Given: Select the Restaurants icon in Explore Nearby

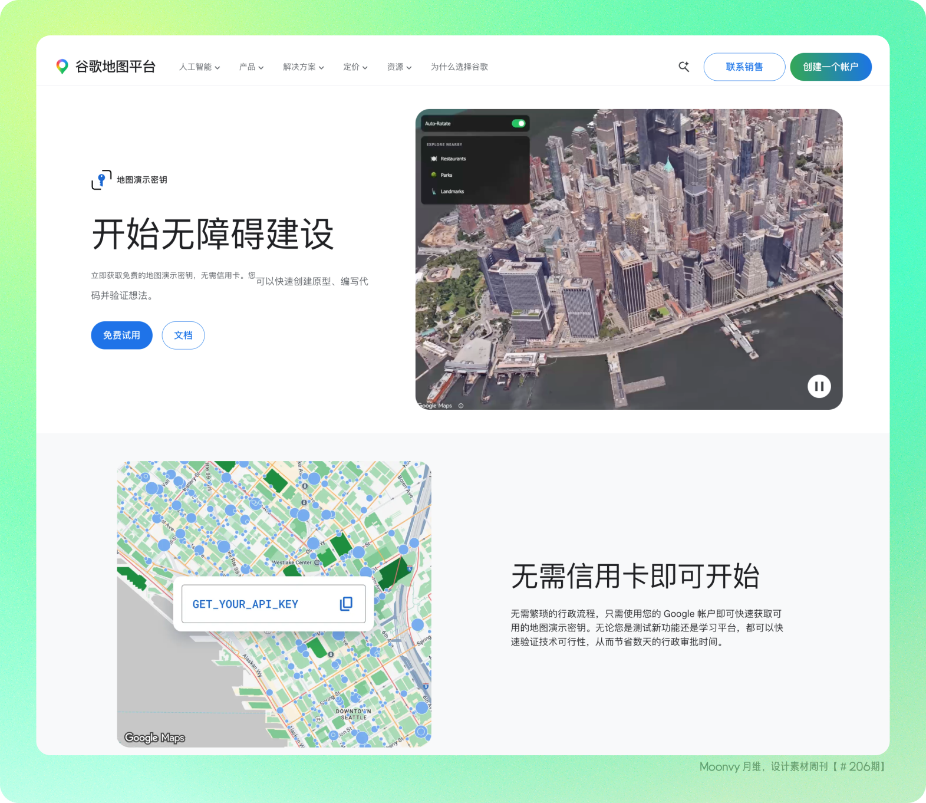Looking at the screenshot, I should coord(434,159).
